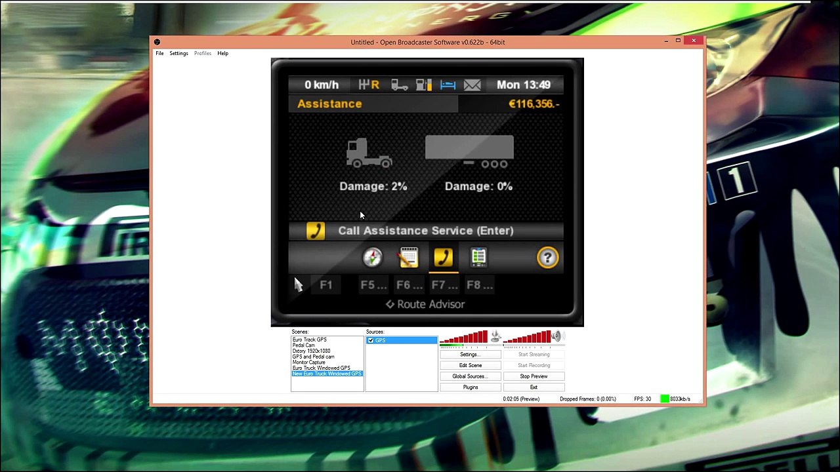Click the blue bed rest icon

(x=448, y=85)
